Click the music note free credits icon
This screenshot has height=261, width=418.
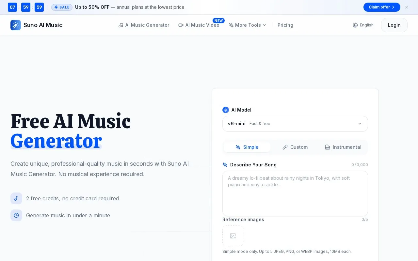16,198
